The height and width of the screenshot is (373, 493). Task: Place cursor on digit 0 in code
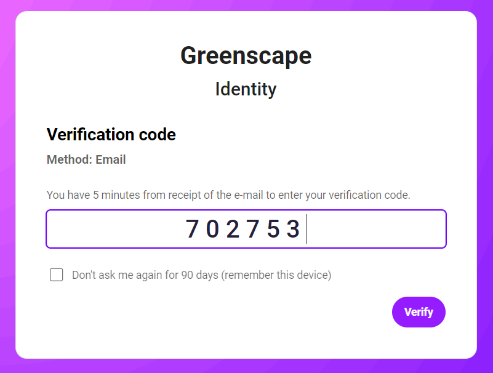[212, 229]
